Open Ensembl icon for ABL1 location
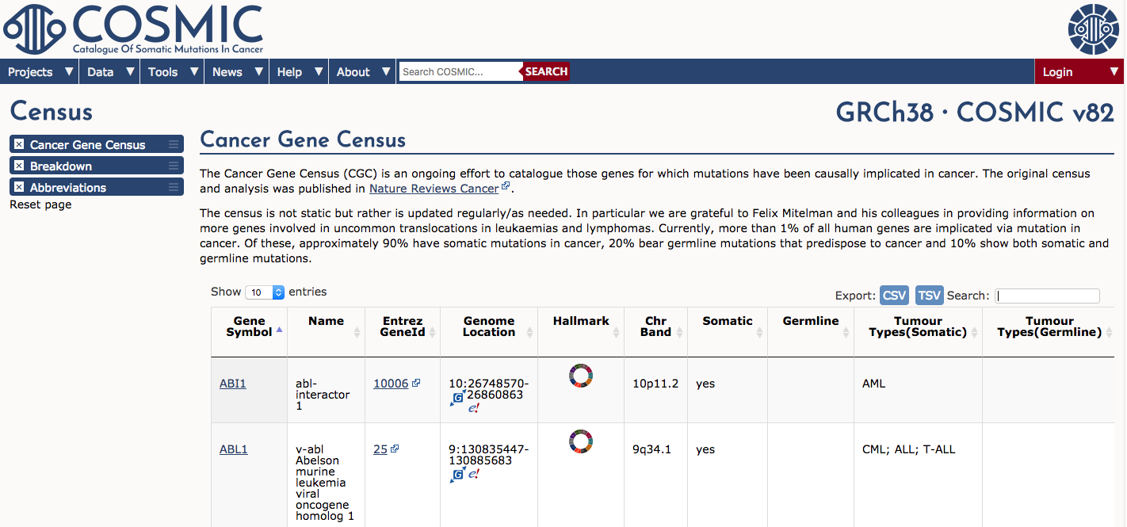Screen dimensions: 1127x527 (474, 474)
